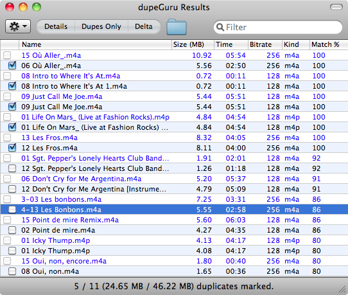The width and height of the screenshot is (348, 295).
Task: Uncheck the 06 Où Aller_.m4a checkbox
Action: (x=12, y=66)
